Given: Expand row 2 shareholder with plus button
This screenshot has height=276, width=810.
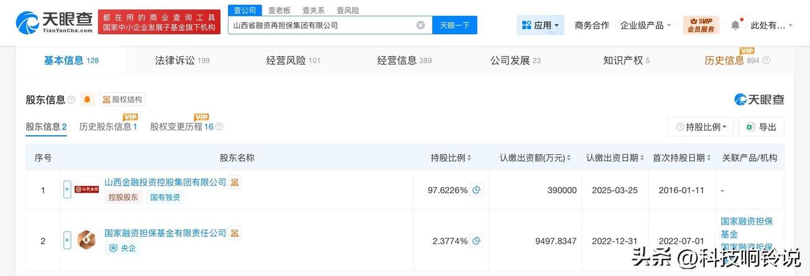Looking at the screenshot, I should (68, 241).
